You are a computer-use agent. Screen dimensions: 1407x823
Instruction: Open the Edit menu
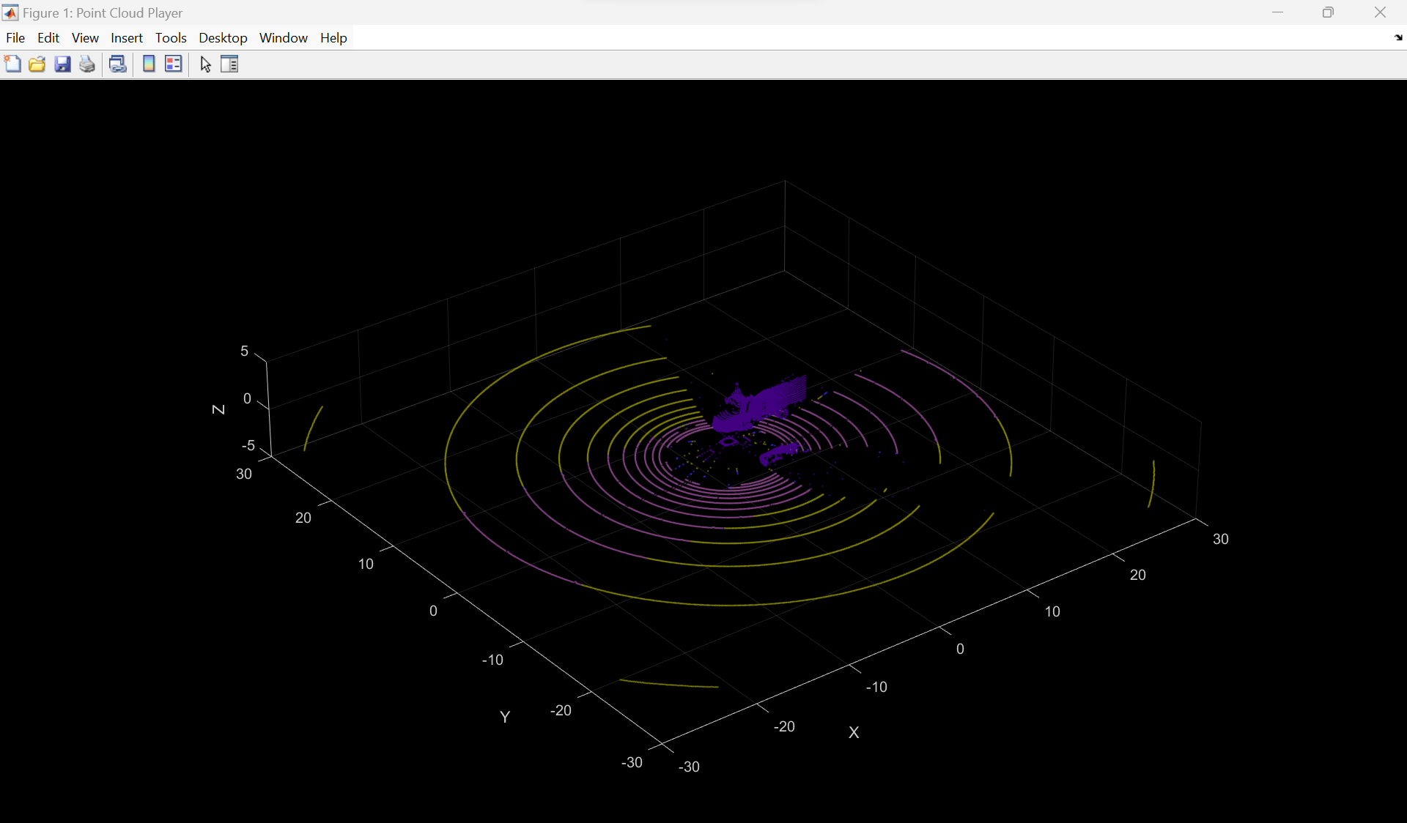point(48,38)
